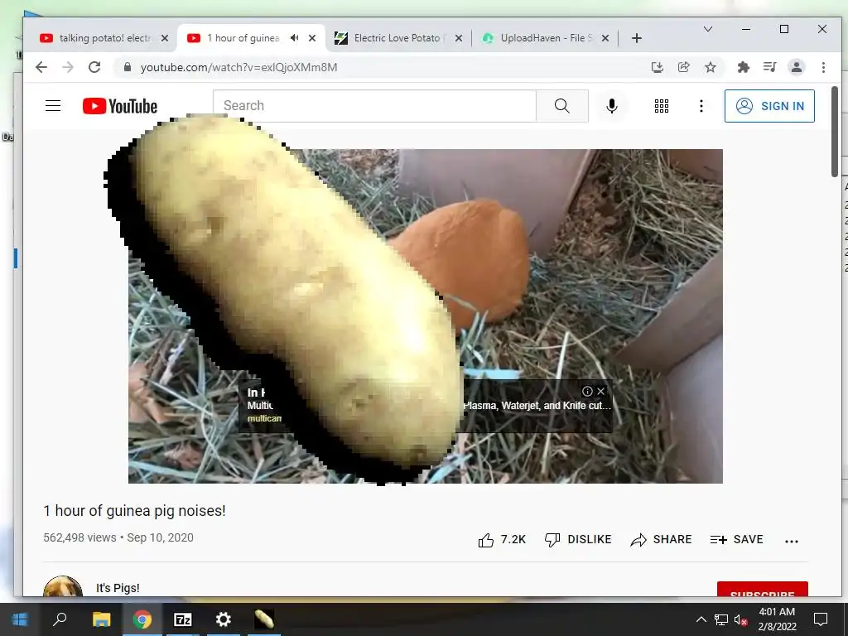Click the YouTube search magnifier button
This screenshot has width=848, height=636.
click(x=562, y=106)
